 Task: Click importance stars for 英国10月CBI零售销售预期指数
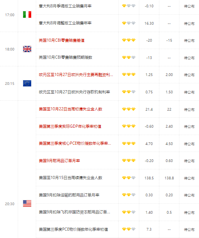click(129, 57)
